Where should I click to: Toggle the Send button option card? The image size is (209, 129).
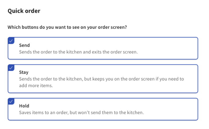pyautogui.click(x=103, y=48)
